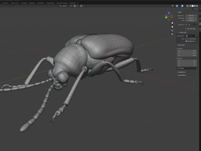The height and width of the screenshot is (151, 201).
Task: Open the Options dropdown
Action: tap(196, 9)
